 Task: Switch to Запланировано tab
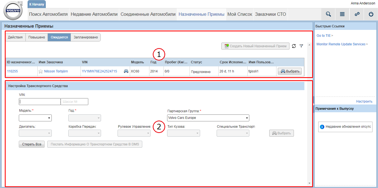86,37
